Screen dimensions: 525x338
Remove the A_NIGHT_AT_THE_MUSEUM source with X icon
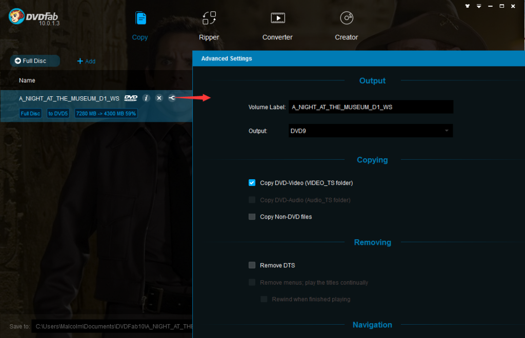(159, 98)
